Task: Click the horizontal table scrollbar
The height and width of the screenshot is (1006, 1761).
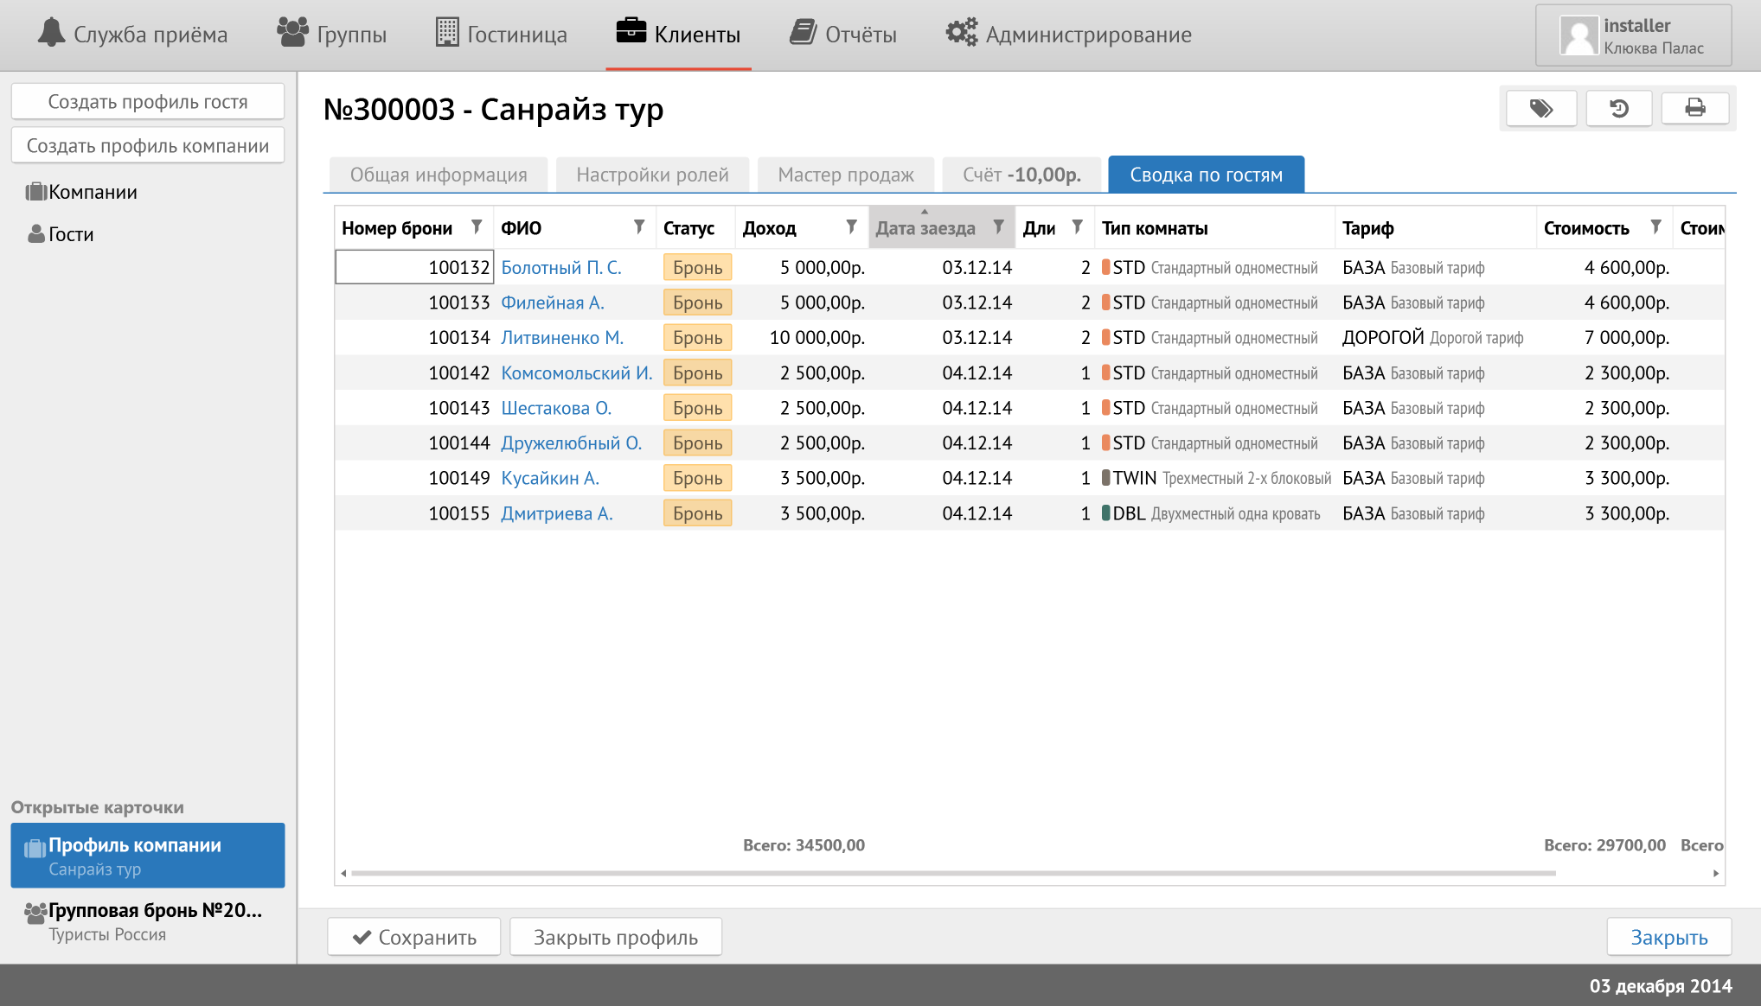Action: pyautogui.click(x=951, y=873)
